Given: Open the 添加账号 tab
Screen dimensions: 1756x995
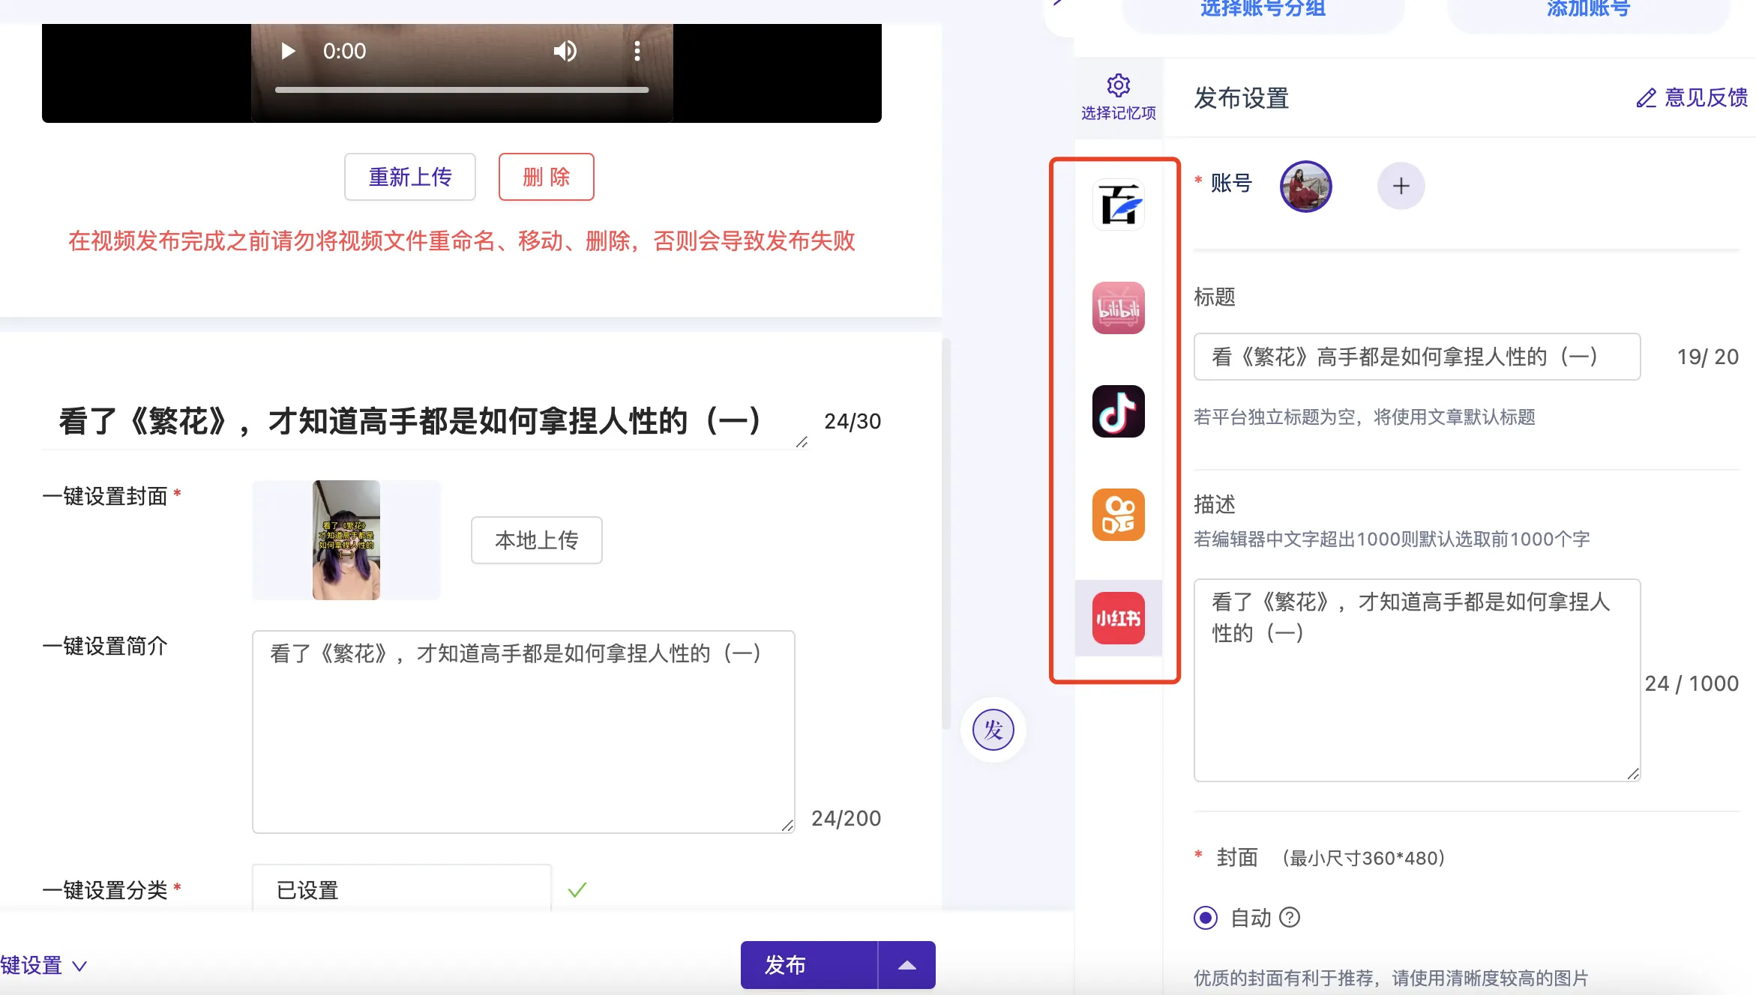Looking at the screenshot, I should point(1588,10).
